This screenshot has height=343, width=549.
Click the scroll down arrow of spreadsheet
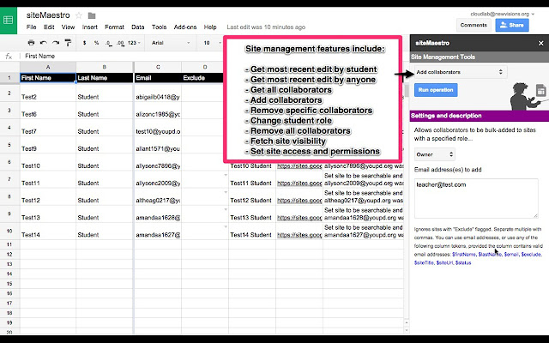coord(407,330)
